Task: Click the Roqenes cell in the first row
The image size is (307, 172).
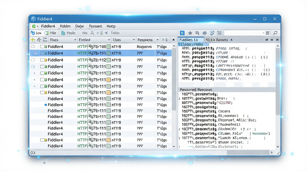Action: [x=144, y=47]
